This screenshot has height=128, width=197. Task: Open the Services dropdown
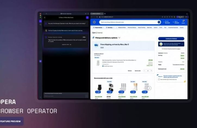click(x=110, y=27)
